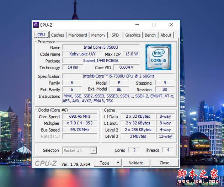This screenshot has width=224, height=187.
Task: Click the Multiplier value x 7.0
Action: pos(80,123)
